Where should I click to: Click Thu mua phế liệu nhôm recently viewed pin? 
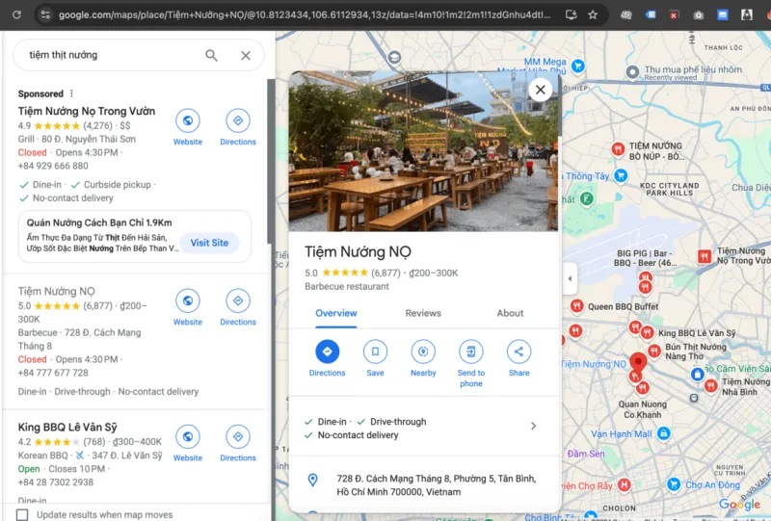pos(632,73)
